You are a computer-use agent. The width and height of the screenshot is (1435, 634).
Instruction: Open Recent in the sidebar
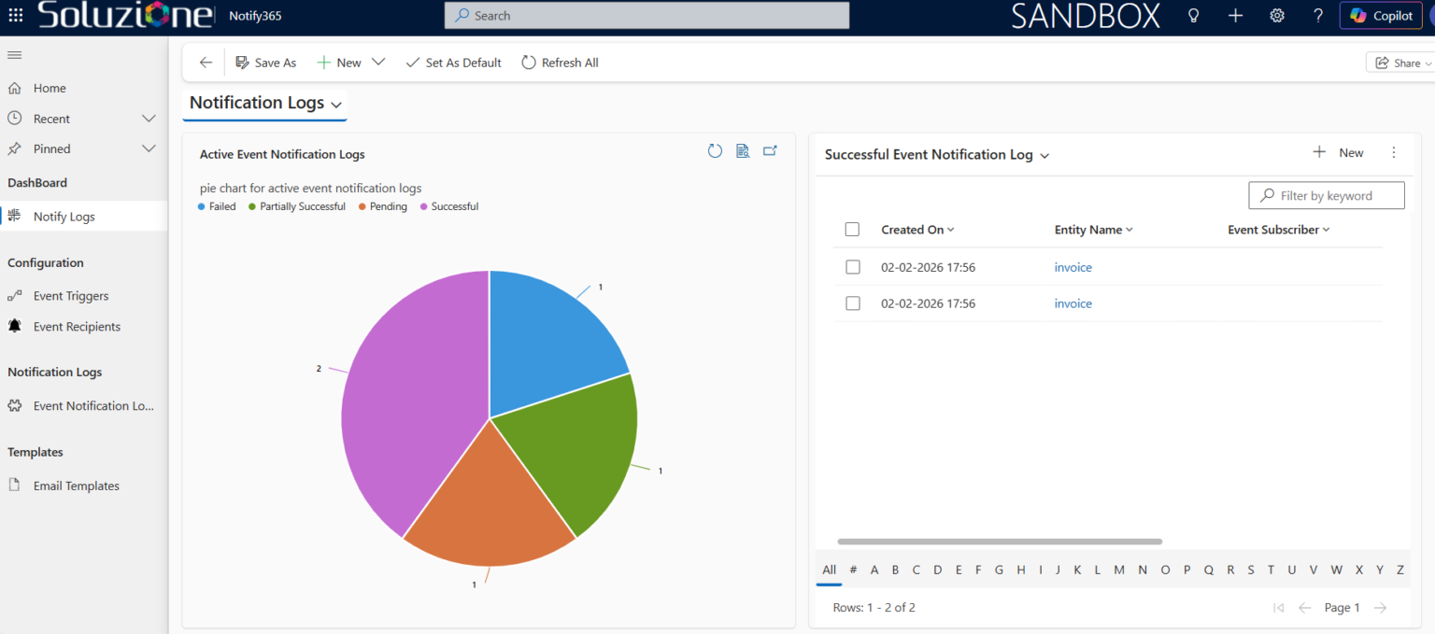[x=51, y=119]
